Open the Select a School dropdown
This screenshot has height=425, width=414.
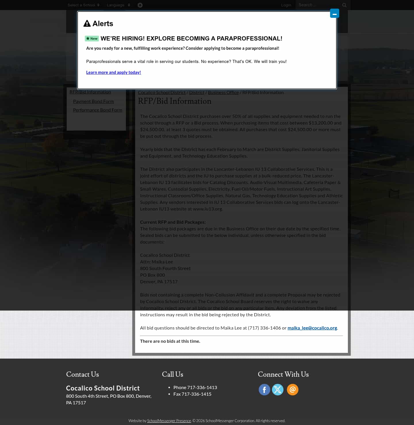[83, 5]
